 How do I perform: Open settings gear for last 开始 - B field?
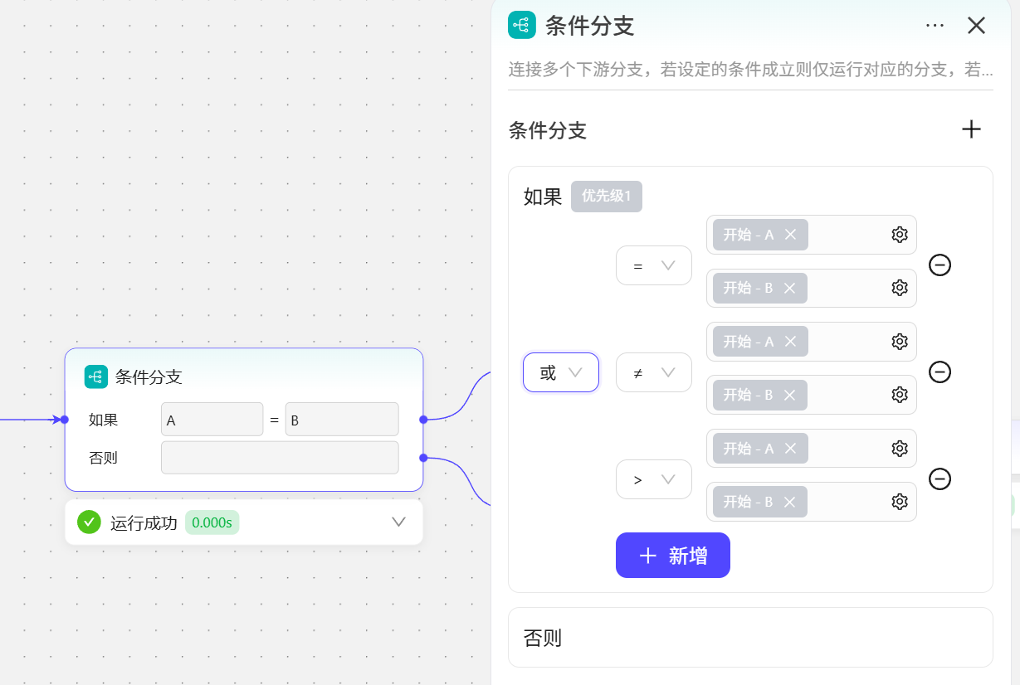click(x=899, y=502)
